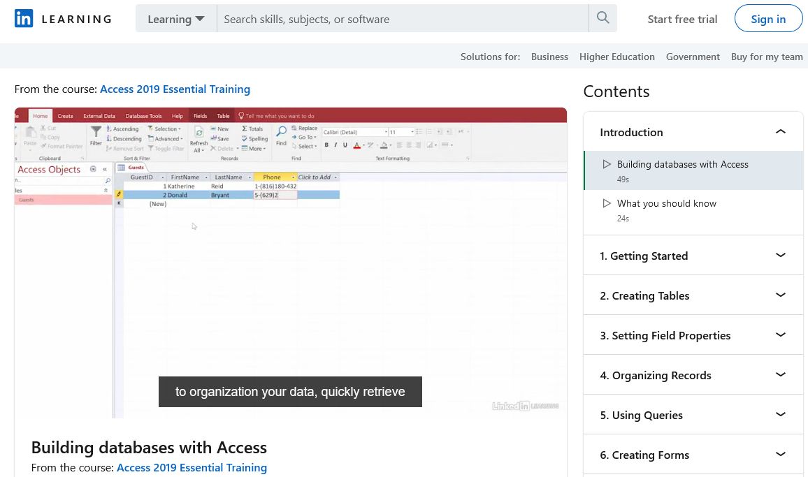Open the Database Tools tab
The height and width of the screenshot is (477, 808).
pyautogui.click(x=143, y=116)
